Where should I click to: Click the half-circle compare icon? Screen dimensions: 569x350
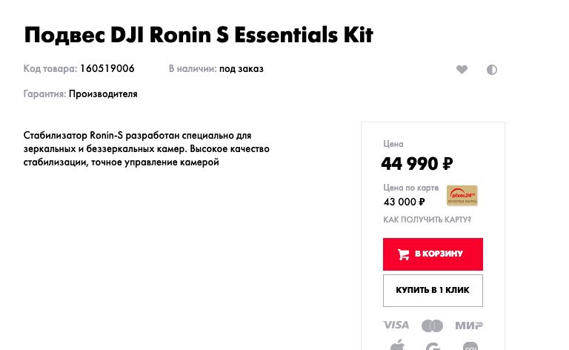coord(492,70)
